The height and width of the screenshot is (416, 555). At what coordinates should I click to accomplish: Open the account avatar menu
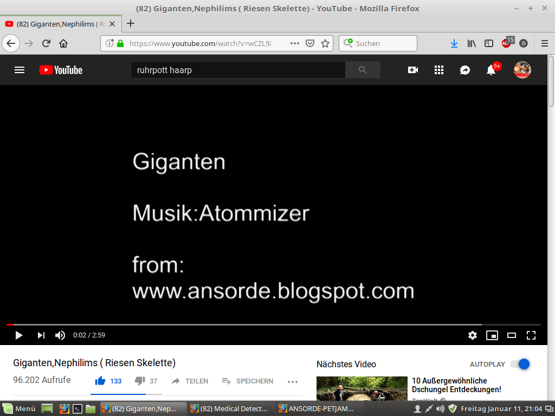click(x=522, y=70)
